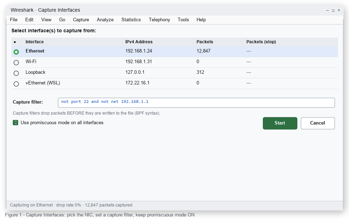Click the Loopback interface name

coord(35,72)
